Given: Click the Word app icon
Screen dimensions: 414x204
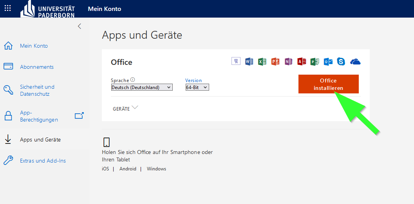Looking at the screenshot, I should click(249, 62).
